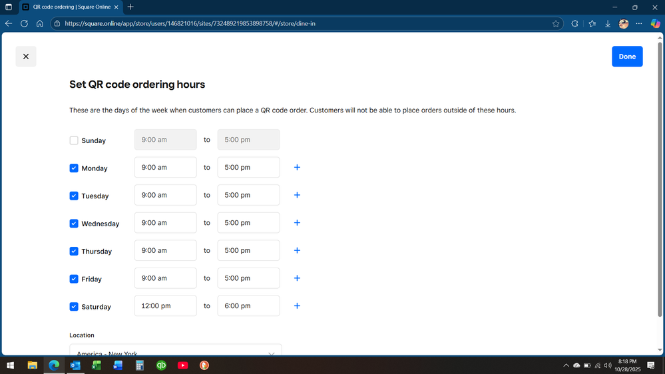Uncheck the Monday checkbox

(74, 168)
